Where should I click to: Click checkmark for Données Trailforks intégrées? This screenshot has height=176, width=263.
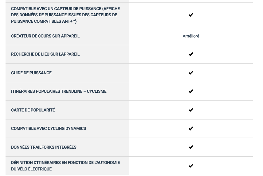(191, 147)
